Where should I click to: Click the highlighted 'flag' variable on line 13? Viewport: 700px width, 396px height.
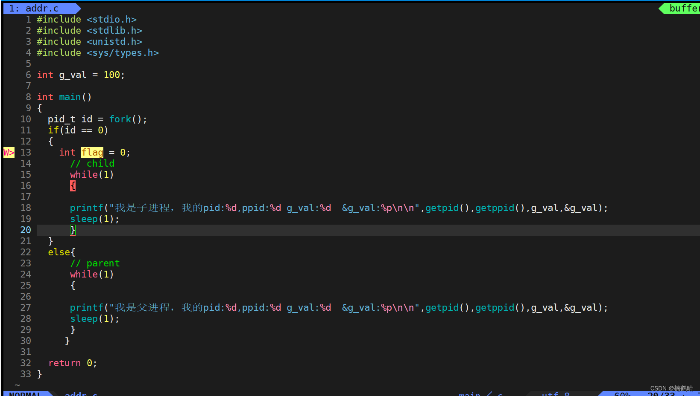coord(92,152)
